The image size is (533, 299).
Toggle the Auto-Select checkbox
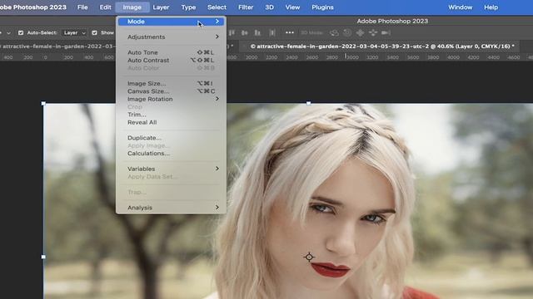21,33
